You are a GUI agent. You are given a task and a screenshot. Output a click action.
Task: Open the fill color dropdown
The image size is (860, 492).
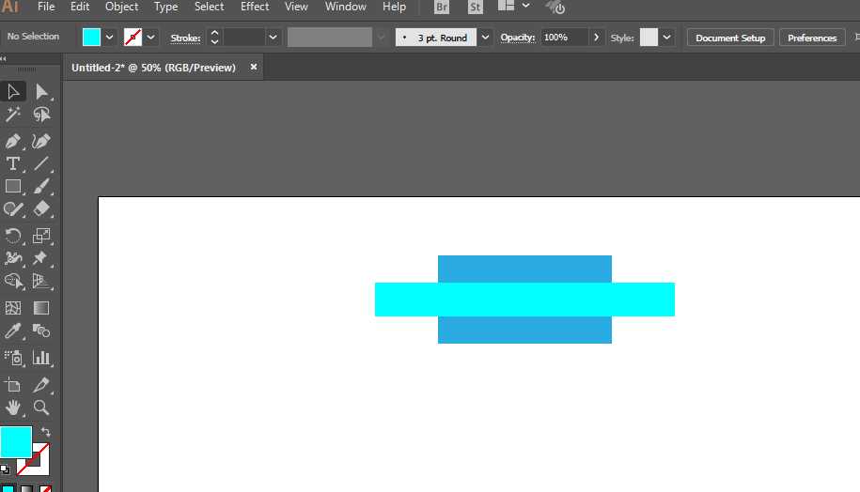point(110,38)
